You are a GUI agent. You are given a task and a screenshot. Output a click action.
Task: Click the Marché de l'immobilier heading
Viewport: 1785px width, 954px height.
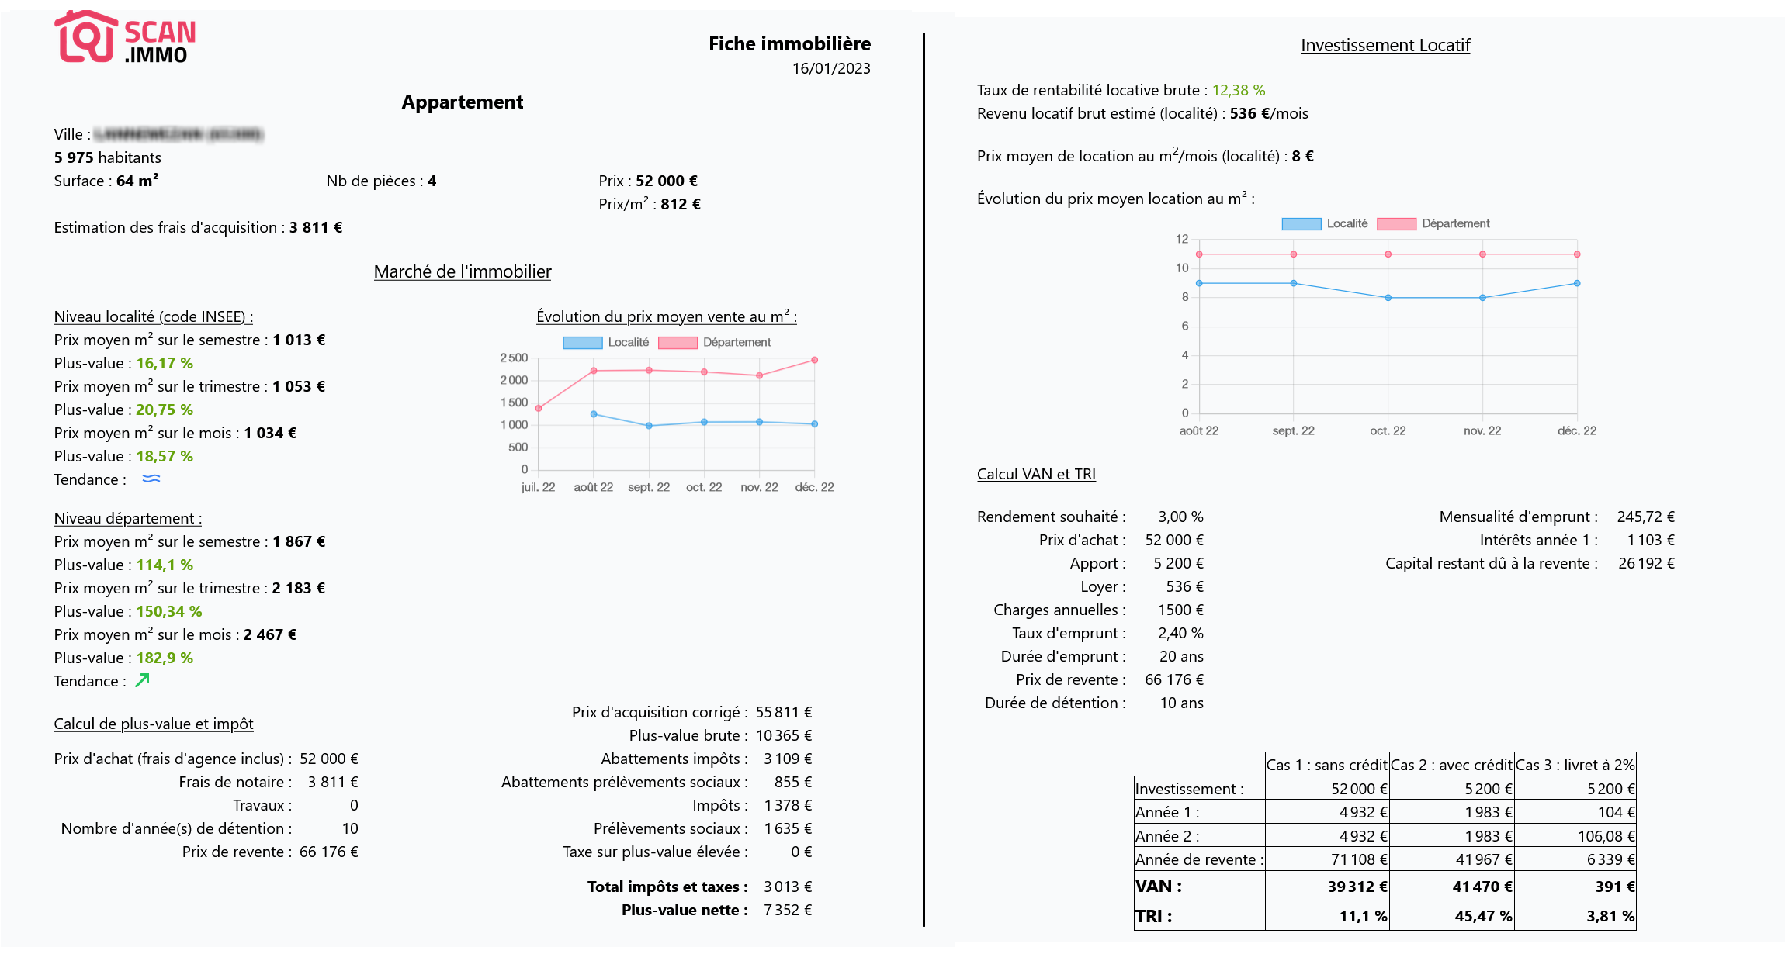pos(463,271)
